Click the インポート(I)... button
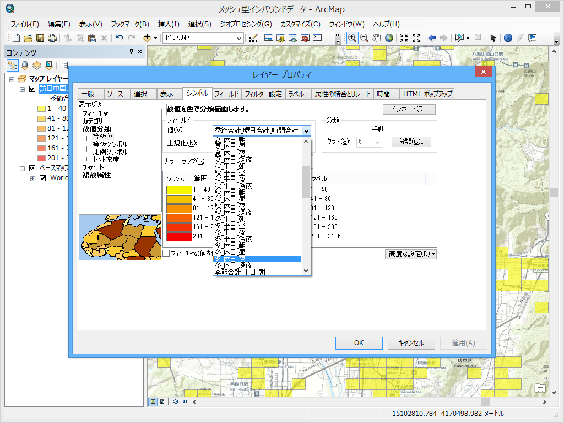 (x=409, y=109)
